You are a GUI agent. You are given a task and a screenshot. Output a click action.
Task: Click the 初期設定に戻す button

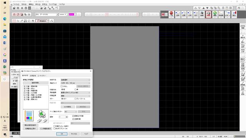(30, 129)
